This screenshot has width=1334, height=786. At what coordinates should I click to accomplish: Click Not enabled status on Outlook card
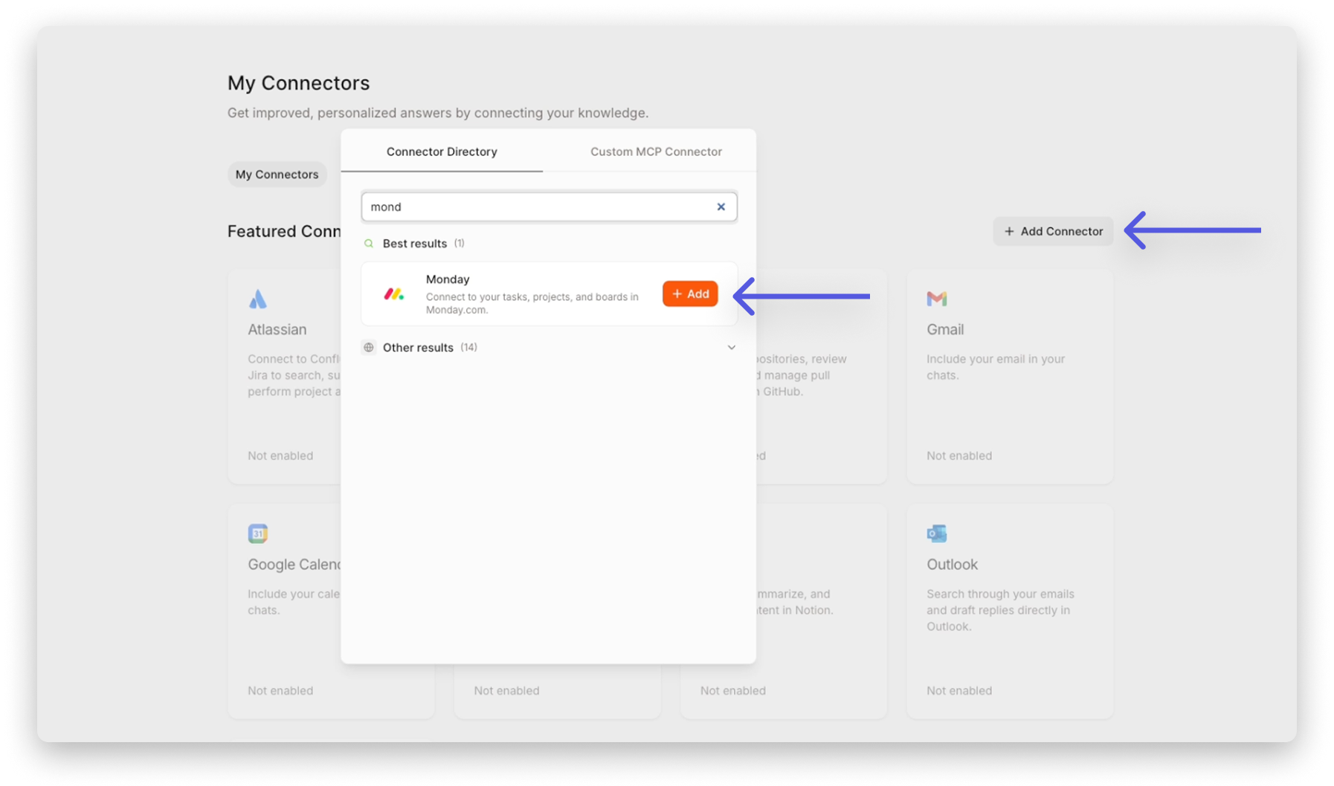coord(959,690)
